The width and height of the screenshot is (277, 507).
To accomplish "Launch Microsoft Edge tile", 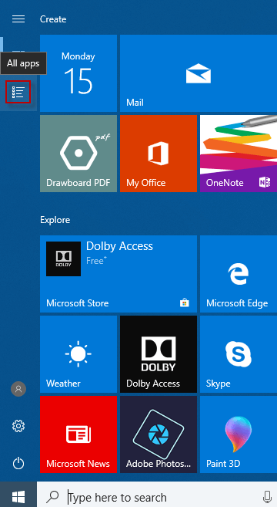I will pos(239,274).
